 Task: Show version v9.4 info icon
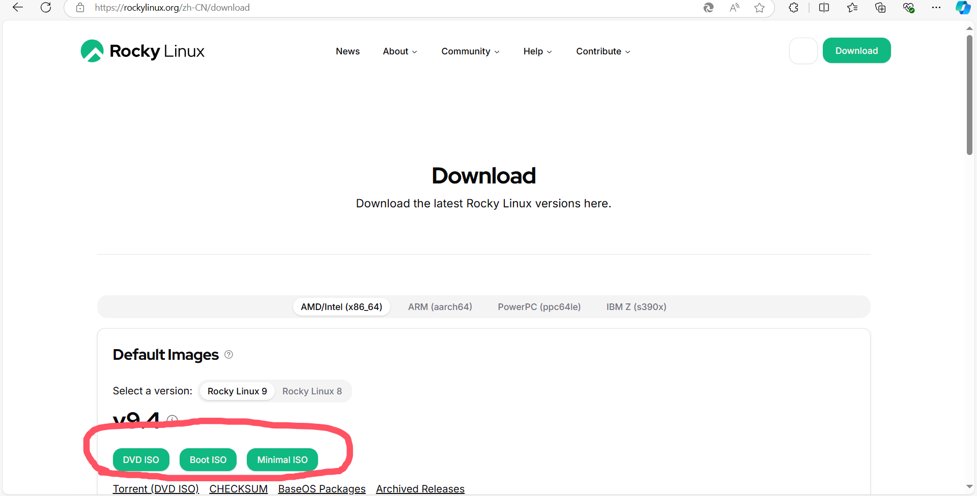point(173,420)
